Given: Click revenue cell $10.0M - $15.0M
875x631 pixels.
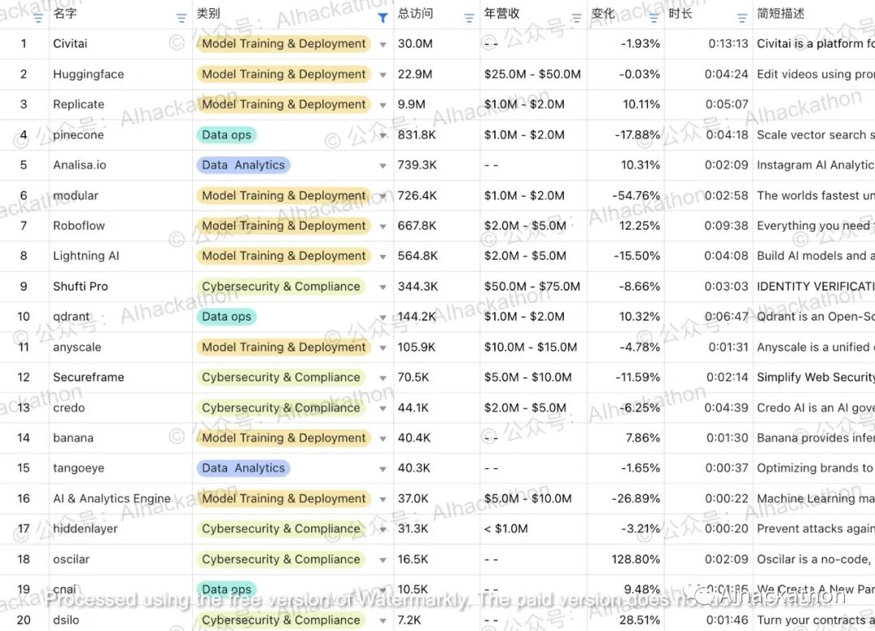Looking at the screenshot, I should 533,347.
